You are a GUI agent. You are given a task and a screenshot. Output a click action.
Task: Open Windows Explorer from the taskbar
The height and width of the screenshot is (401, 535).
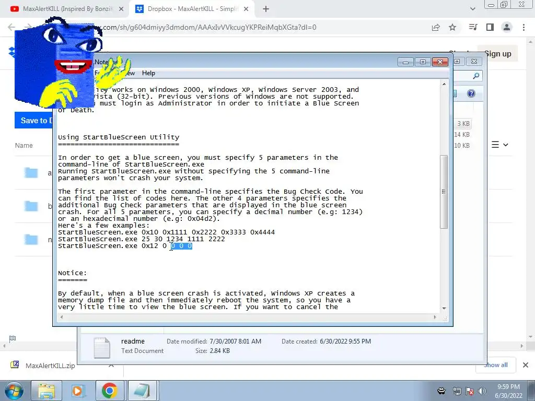[46, 391]
